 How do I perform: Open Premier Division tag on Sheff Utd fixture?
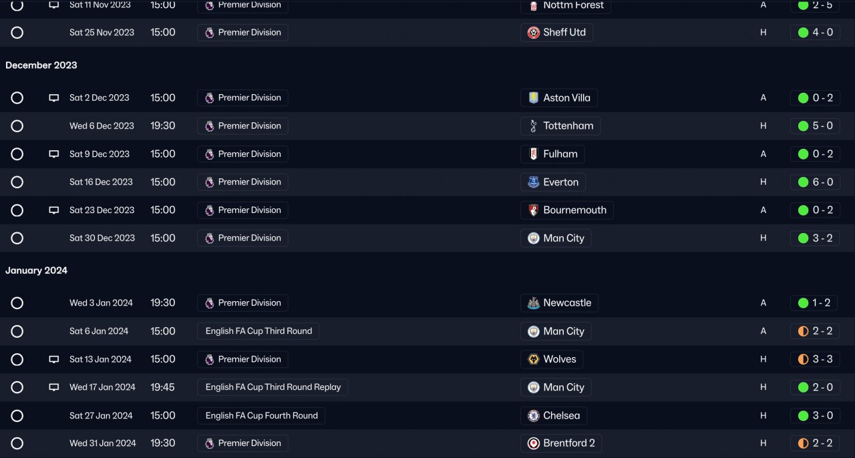click(242, 33)
